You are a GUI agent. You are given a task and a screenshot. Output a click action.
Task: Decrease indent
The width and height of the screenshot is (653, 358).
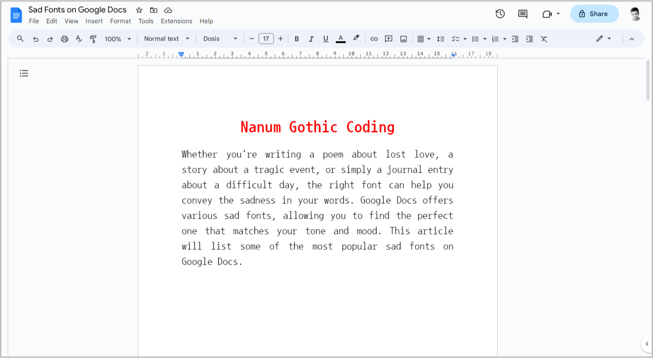pyautogui.click(x=515, y=39)
